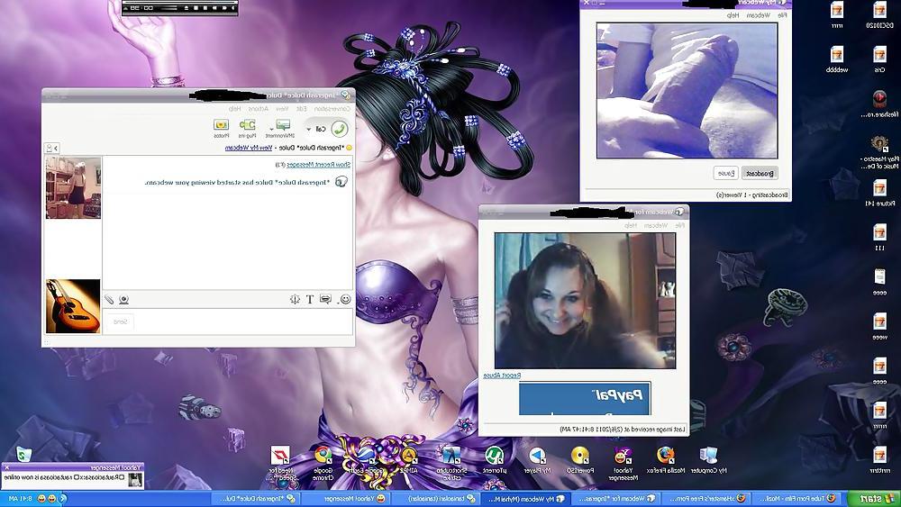Screen dimensions: 901x507
Task: Click the Pause button in My Webcam
Action: click(x=725, y=173)
